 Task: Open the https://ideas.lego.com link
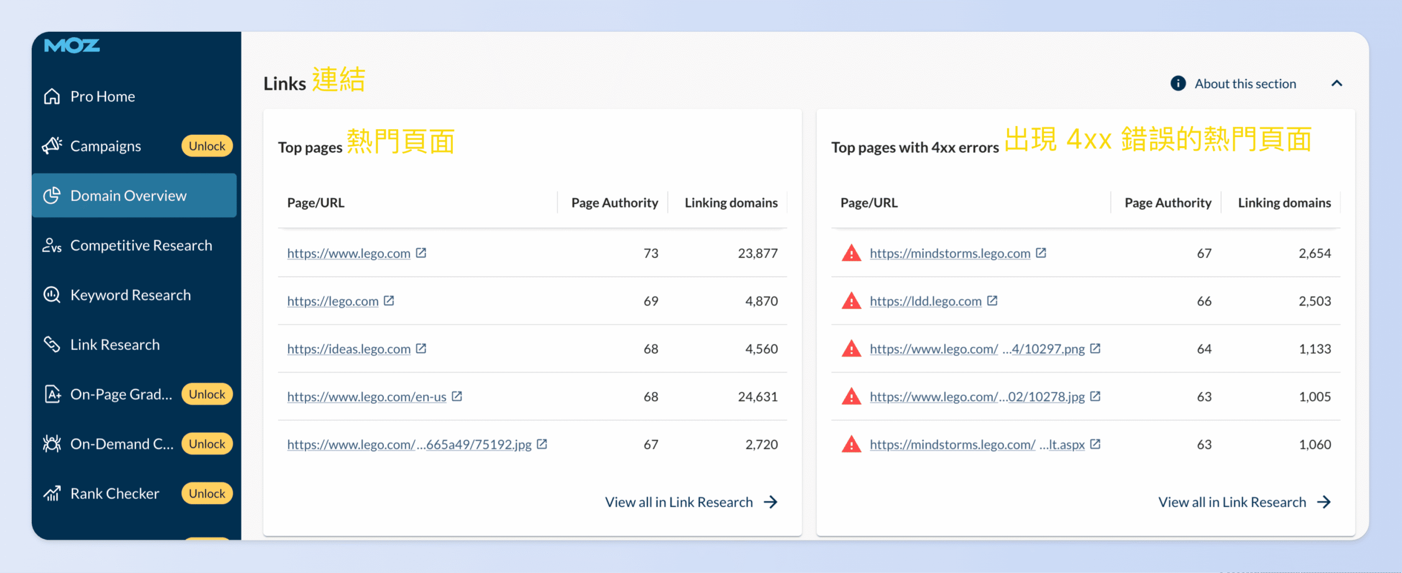coord(348,348)
